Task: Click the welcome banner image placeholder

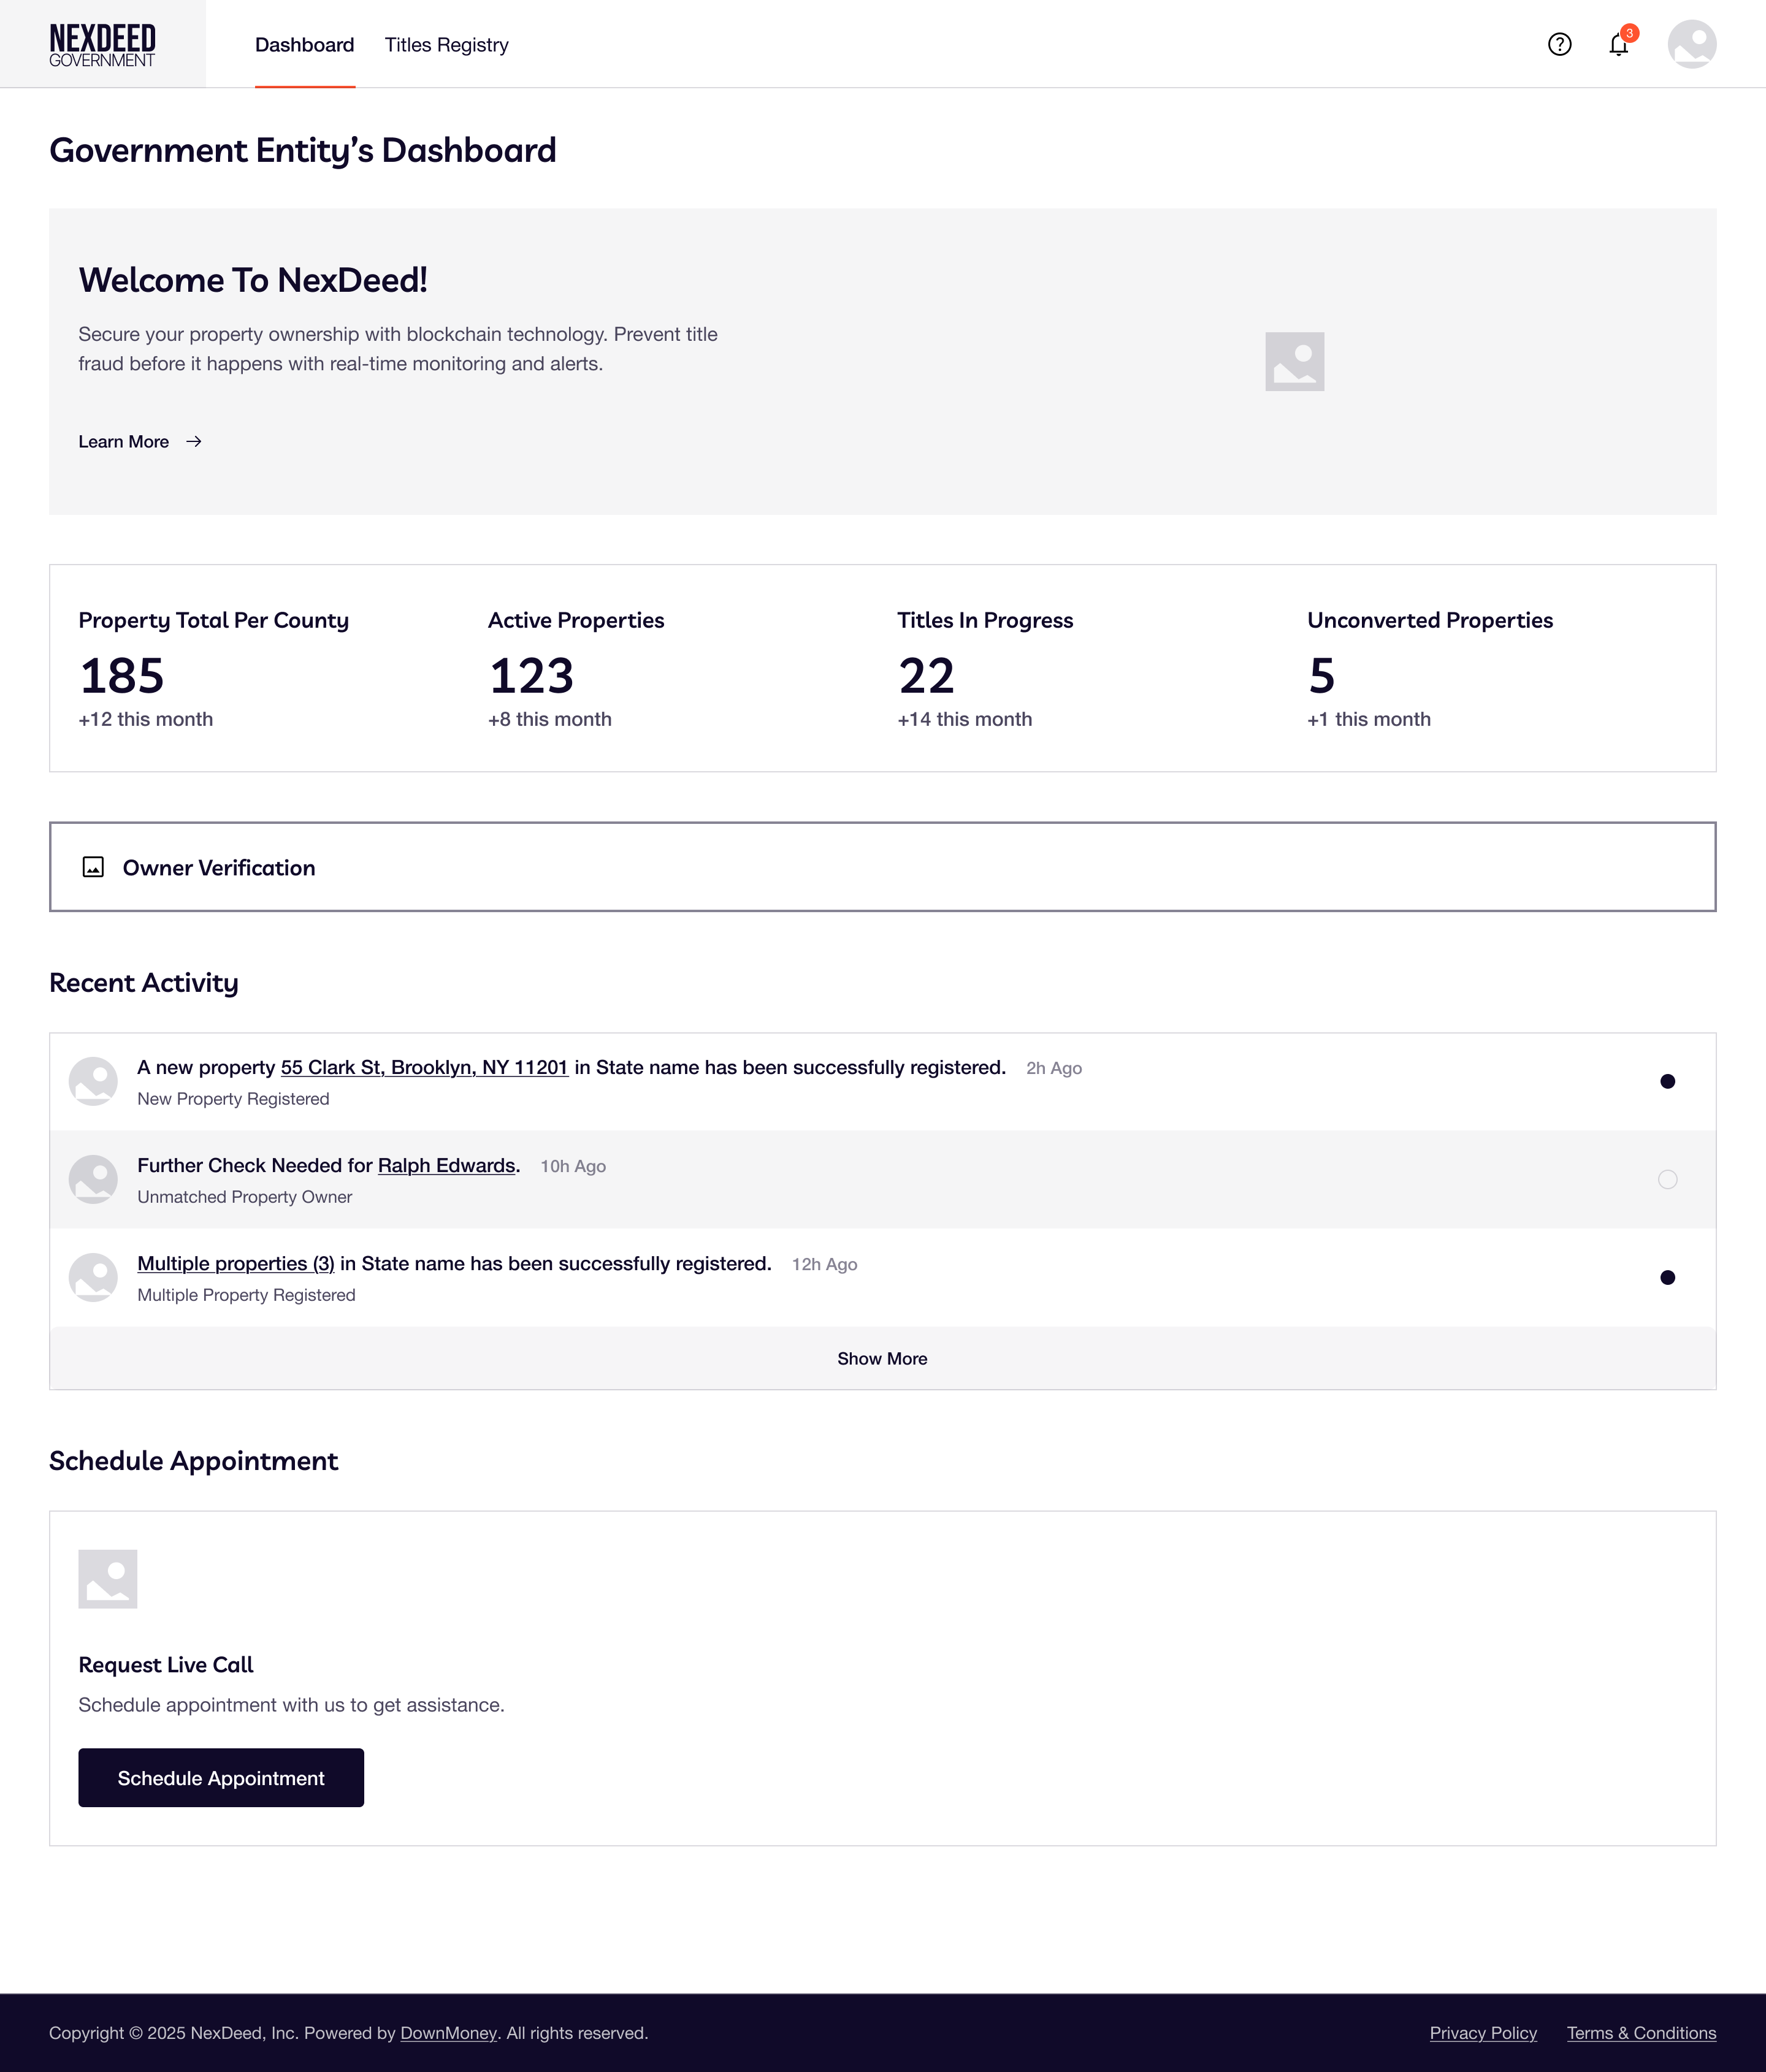Action: pyautogui.click(x=1294, y=362)
